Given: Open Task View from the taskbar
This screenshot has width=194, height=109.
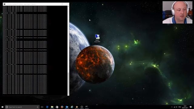Looking at the screenshot, I should coord(42,107).
